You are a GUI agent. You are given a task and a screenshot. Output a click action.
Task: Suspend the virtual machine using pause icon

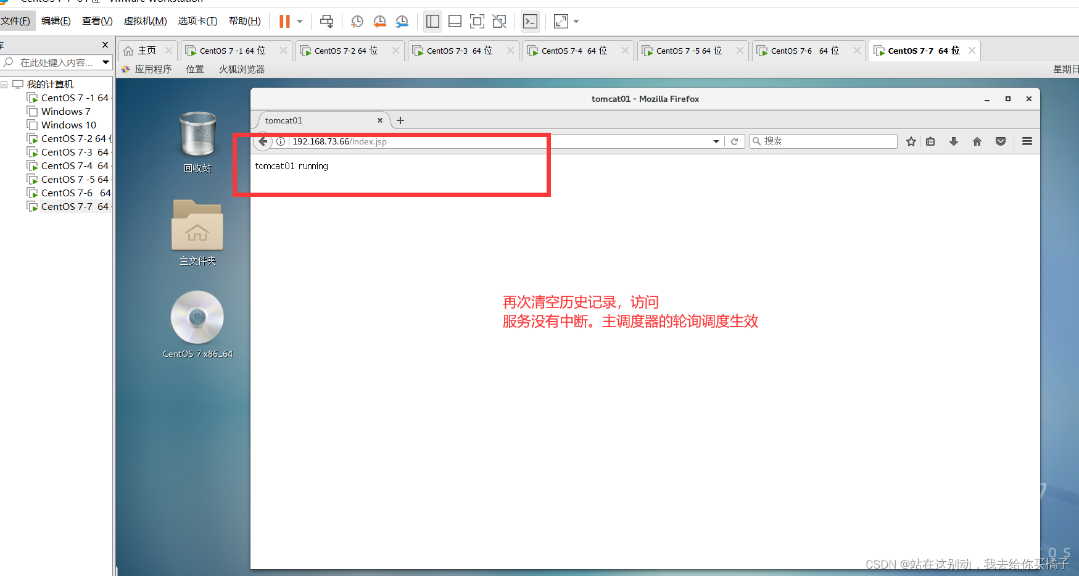click(x=284, y=21)
